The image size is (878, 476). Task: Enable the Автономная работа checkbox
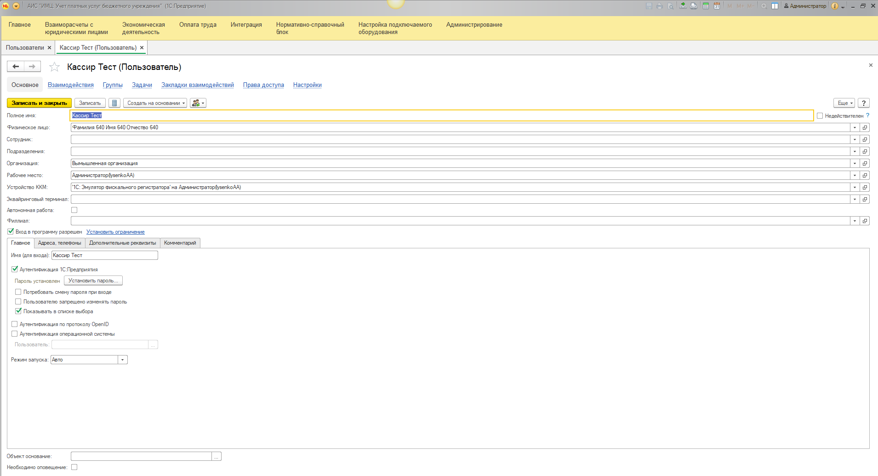pyautogui.click(x=74, y=210)
